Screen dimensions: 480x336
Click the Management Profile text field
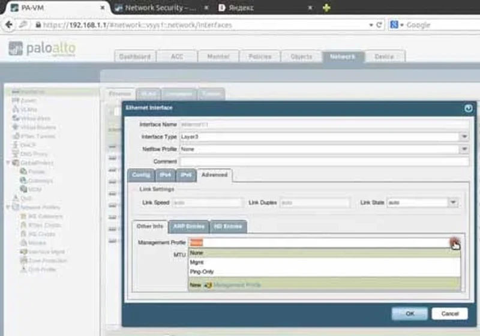[319, 242]
